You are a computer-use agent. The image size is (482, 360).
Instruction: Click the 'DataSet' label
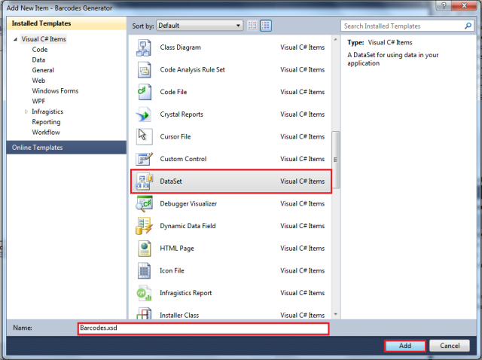(x=171, y=182)
